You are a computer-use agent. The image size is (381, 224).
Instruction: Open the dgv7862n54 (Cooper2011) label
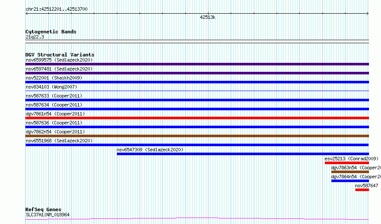[x=55, y=132]
